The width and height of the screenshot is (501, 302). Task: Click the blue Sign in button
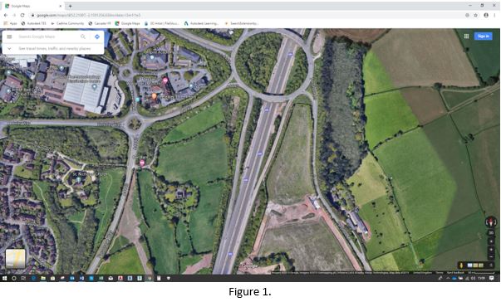(483, 37)
